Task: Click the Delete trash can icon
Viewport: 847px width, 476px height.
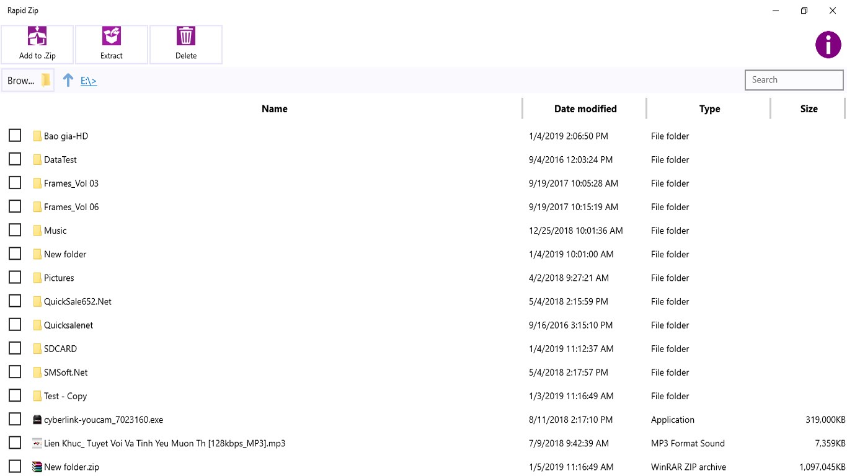Action: point(186,36)
